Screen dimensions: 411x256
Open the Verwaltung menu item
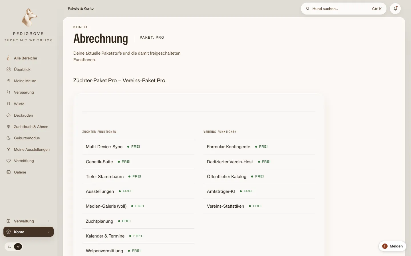pos(29,221)
